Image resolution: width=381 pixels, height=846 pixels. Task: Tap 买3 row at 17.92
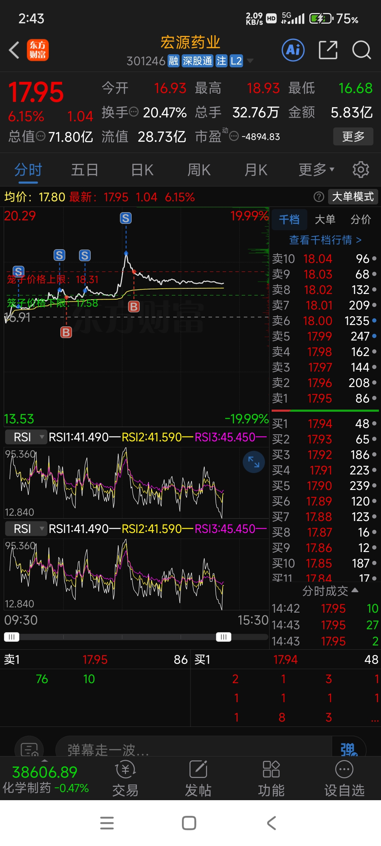[x=325, y=455]
